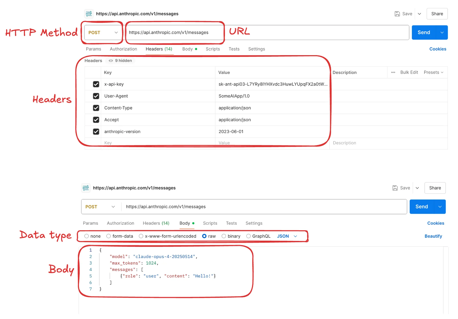
Task: Select the form-data radio button
Action: pos(109,236)
